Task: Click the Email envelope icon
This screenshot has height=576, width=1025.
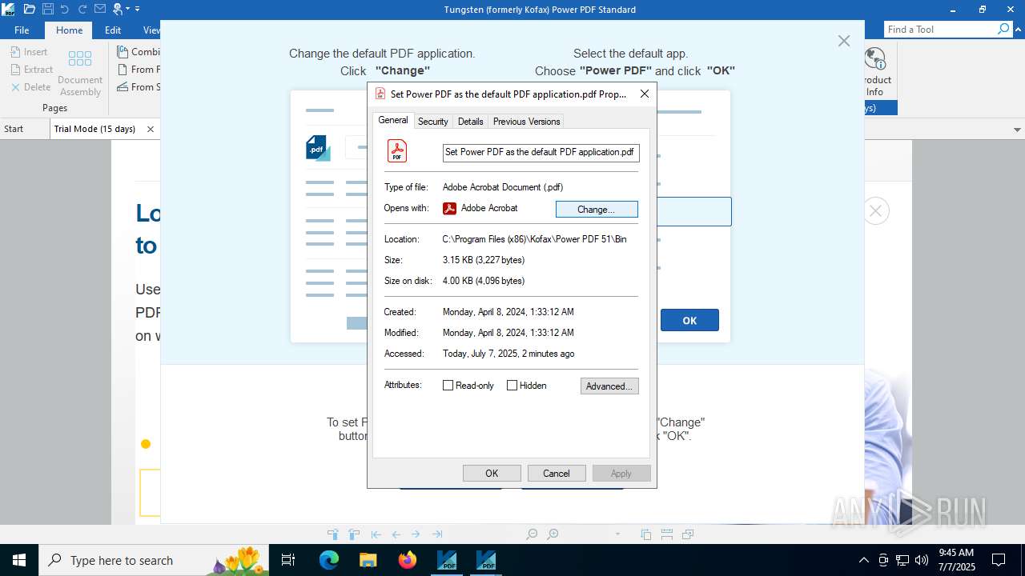Action: pyautogui.click(x=100, y=10)
